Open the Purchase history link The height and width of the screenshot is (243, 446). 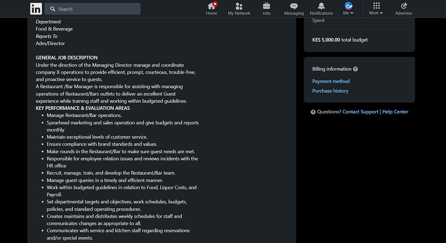(x=330, y=91)
